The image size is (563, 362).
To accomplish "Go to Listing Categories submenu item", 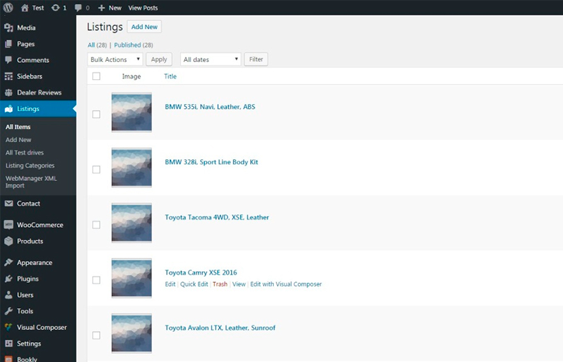I will (30, 166).
